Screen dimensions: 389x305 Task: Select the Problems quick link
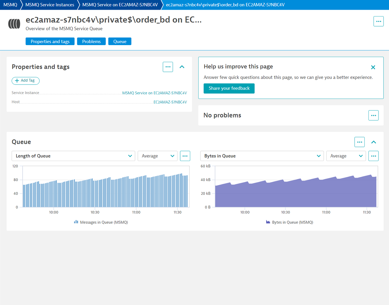click(x=91, y=41)
